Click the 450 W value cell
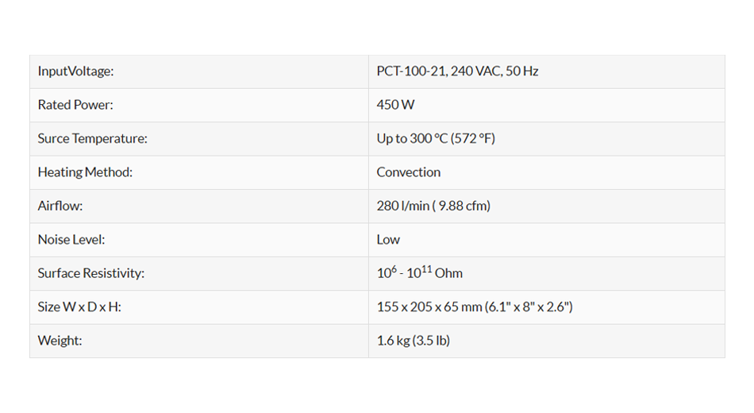This screenshot has height=413, width=754. (395, 105)
